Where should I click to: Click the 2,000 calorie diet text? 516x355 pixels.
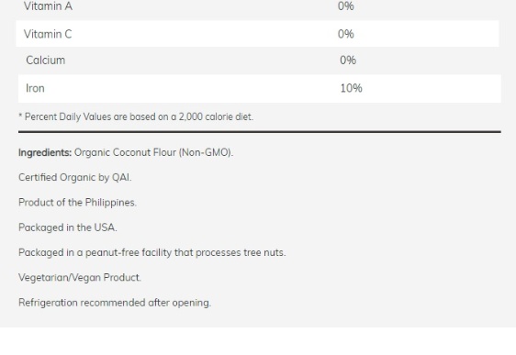pos(216,116)
